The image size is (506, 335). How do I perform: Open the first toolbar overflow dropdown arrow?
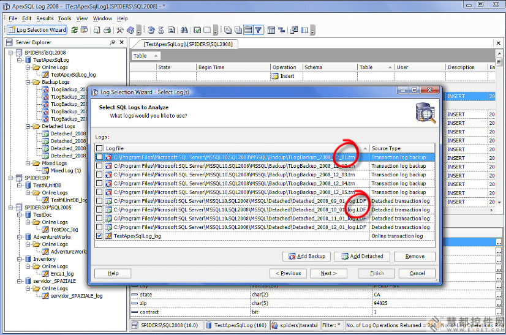[x=139, y=31]
